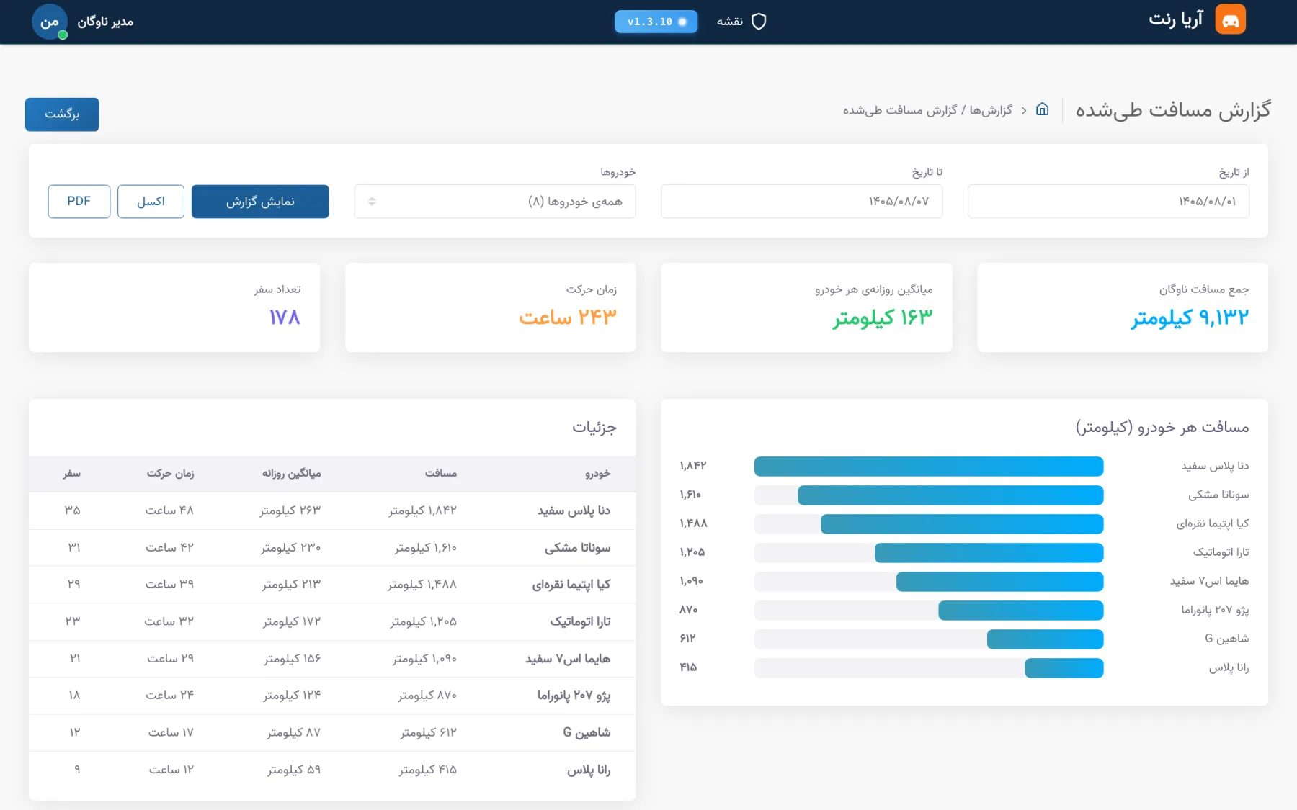Open the user avatar labeled من
Image resolution: width=1297 pixels, height=810 pixels.
50,22
